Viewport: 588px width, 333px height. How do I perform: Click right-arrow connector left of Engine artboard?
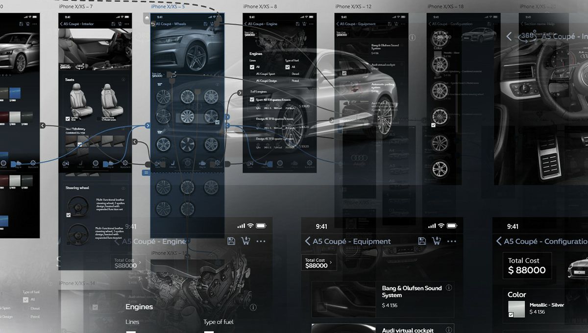pos(240,93)
